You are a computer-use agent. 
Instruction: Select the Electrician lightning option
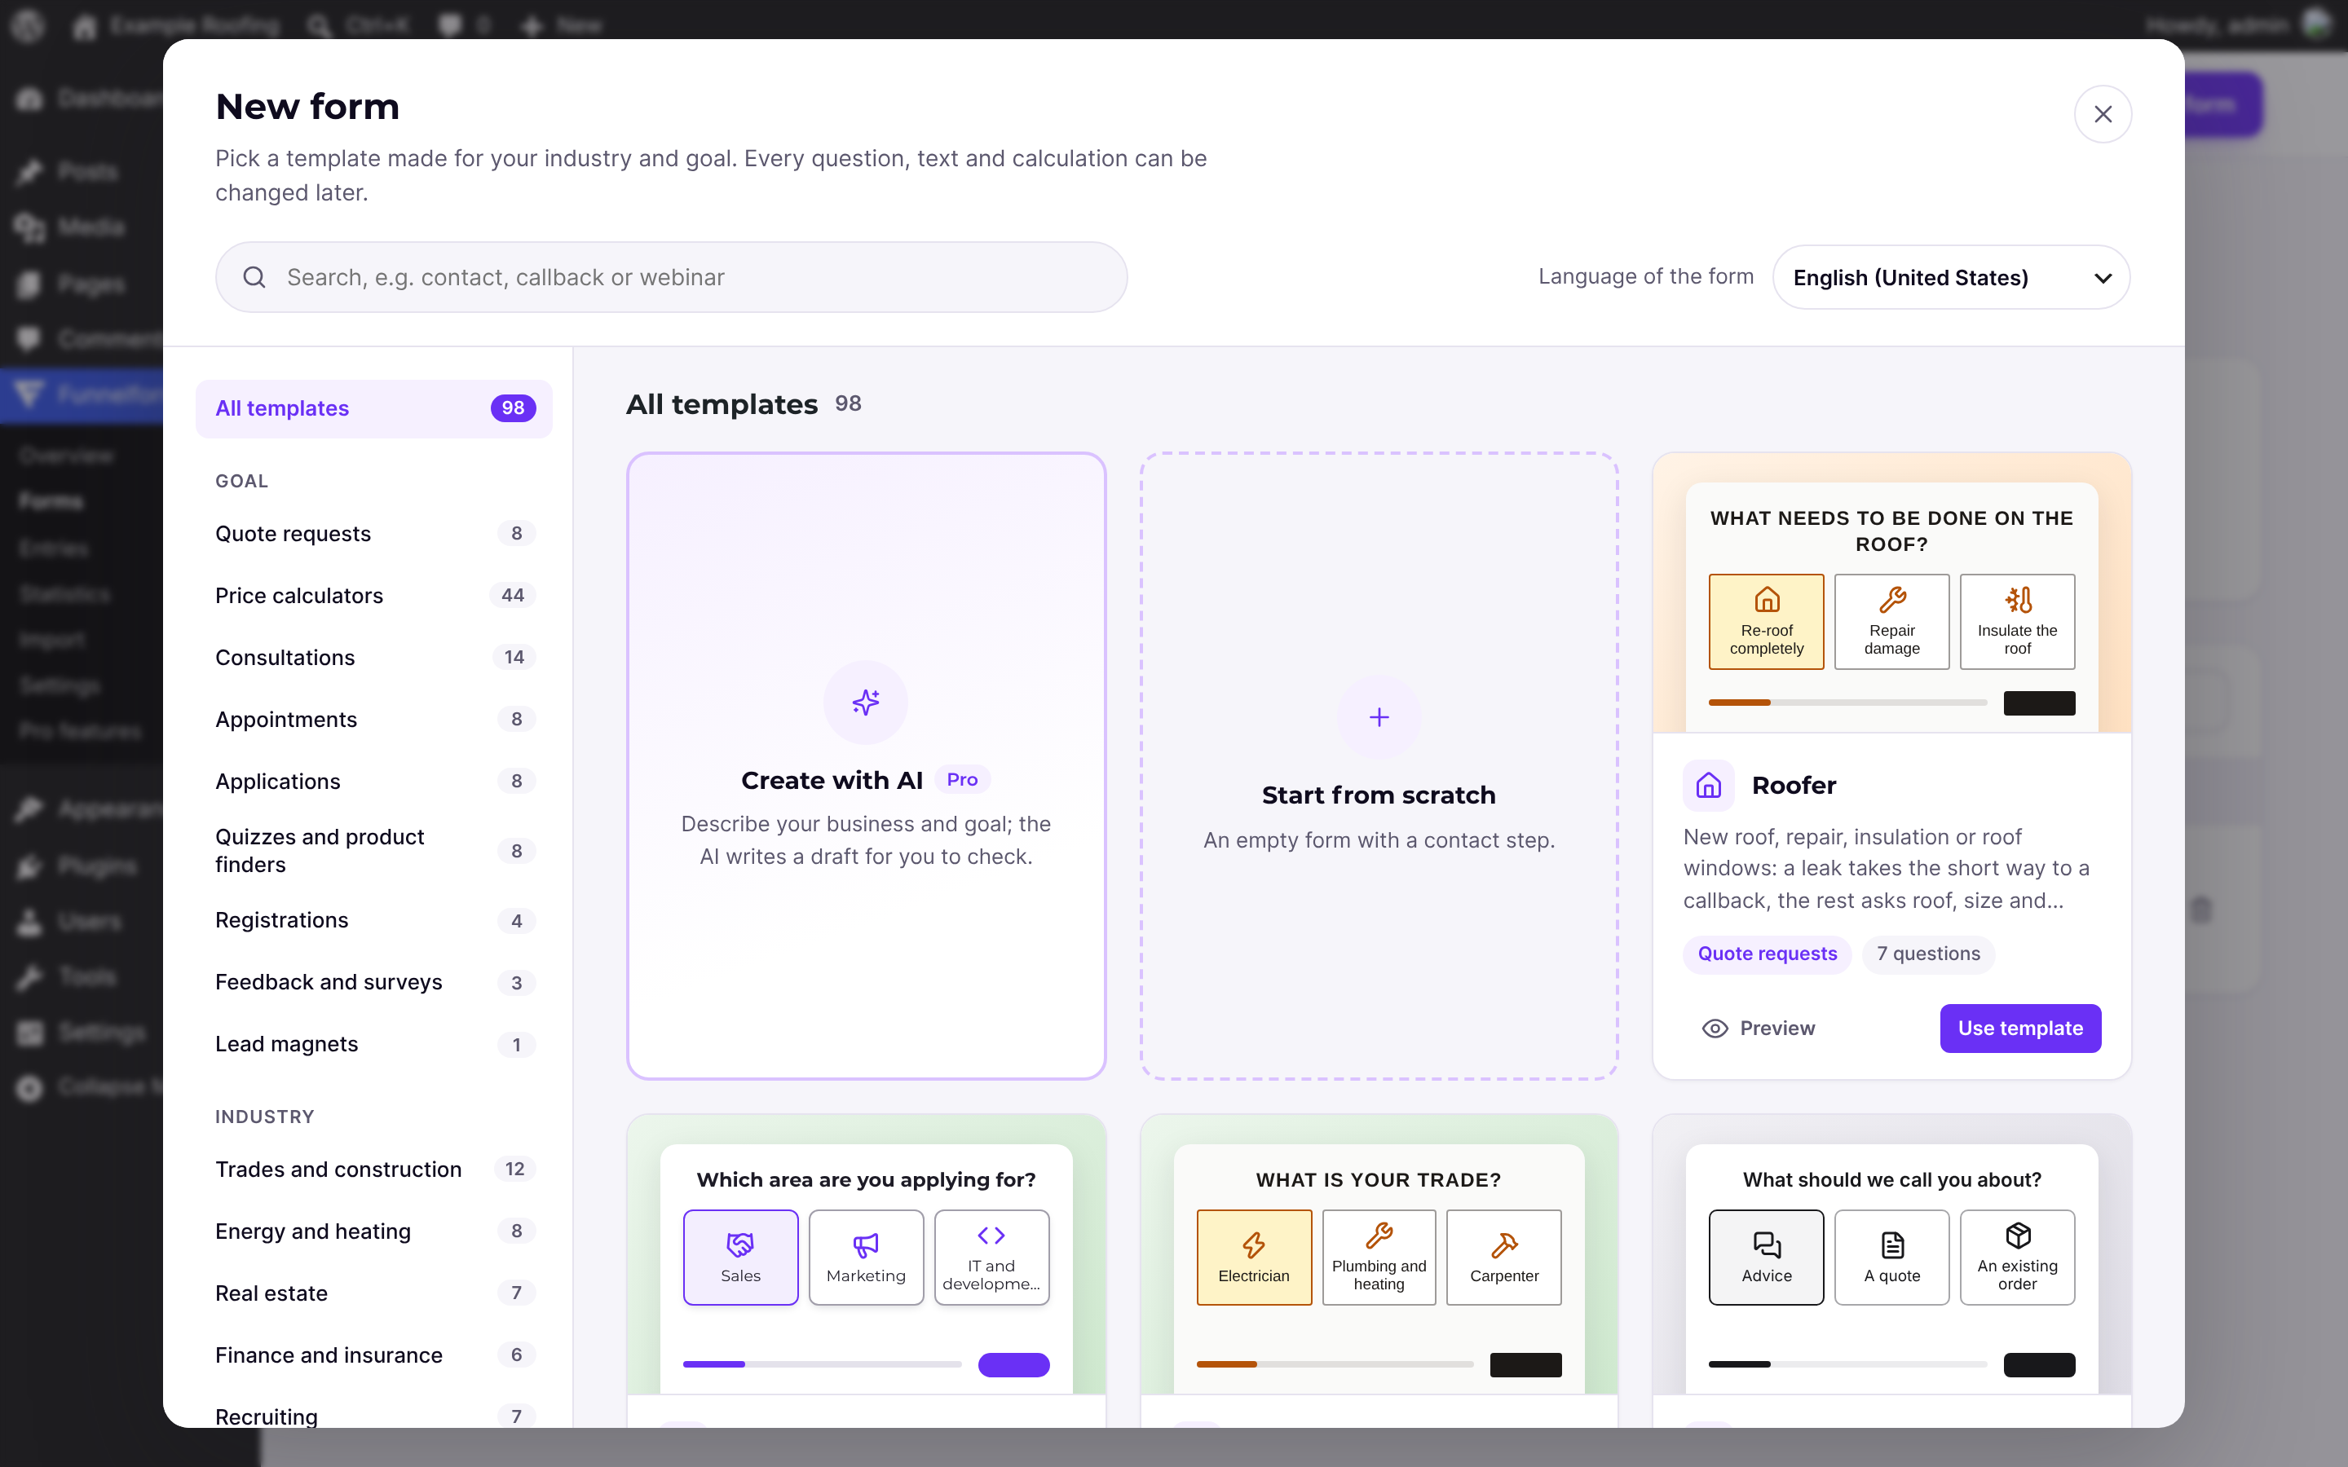coord(1254,1258)
